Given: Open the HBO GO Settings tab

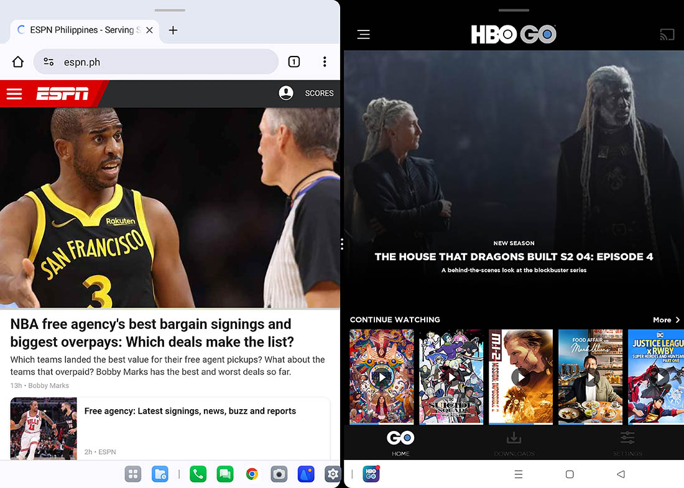Looking at the screenshot, I should tap(627, 443).
